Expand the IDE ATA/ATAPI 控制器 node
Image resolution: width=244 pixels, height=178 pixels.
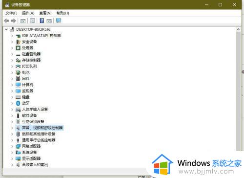point(12,36)
